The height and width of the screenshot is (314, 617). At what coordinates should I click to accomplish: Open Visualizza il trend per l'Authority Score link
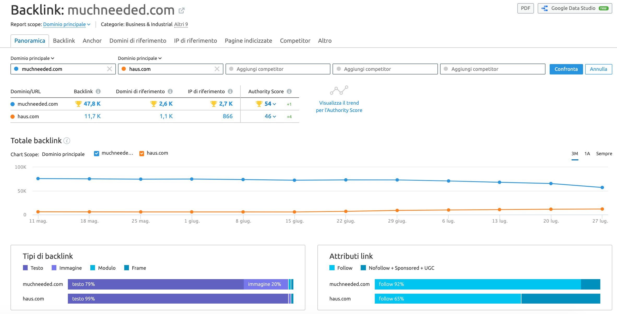click(x=339, y=106)
